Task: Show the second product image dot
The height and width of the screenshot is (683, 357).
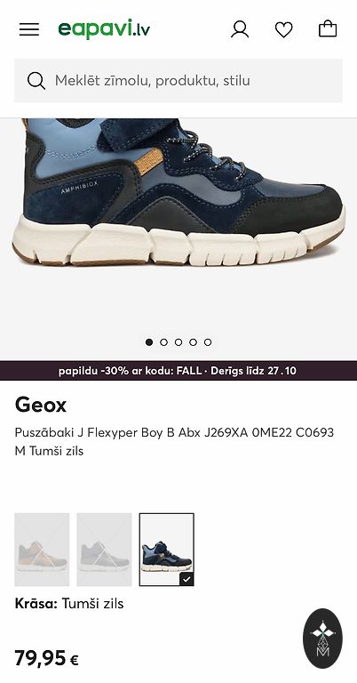Action: [x=164, y=342]
